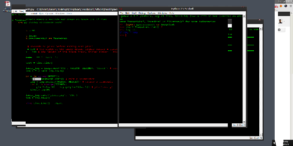Click the volume speaker icon in system tray
The image size is (293, 146).
click(275, 142)
